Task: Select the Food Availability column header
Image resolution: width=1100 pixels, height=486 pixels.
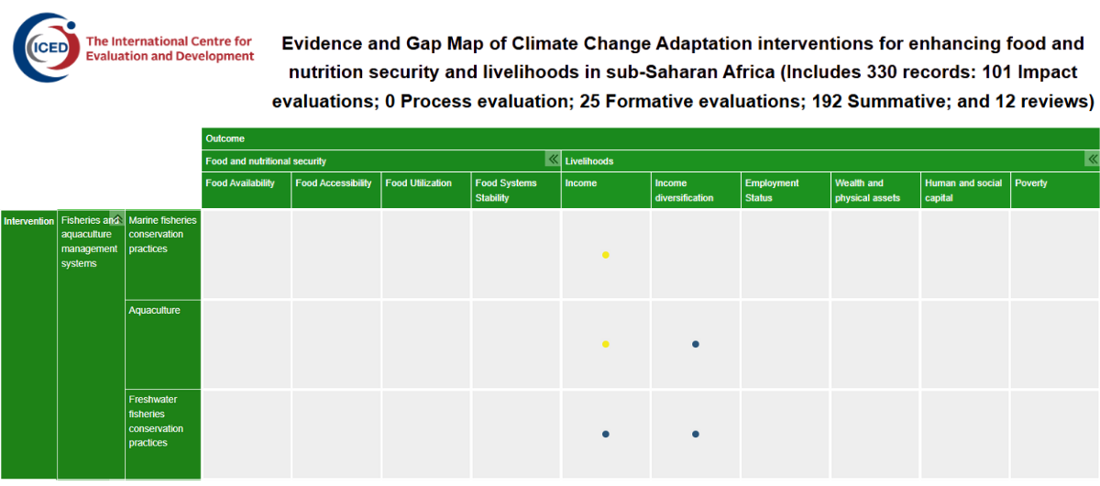Action: [x=247, y=191]
